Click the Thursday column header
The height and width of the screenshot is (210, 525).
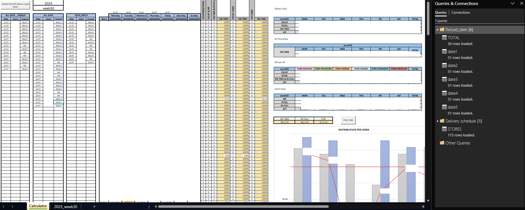(155, 16)
